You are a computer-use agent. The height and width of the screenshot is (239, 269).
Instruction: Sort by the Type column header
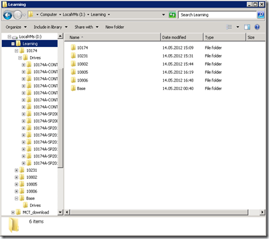coord(225,37)
